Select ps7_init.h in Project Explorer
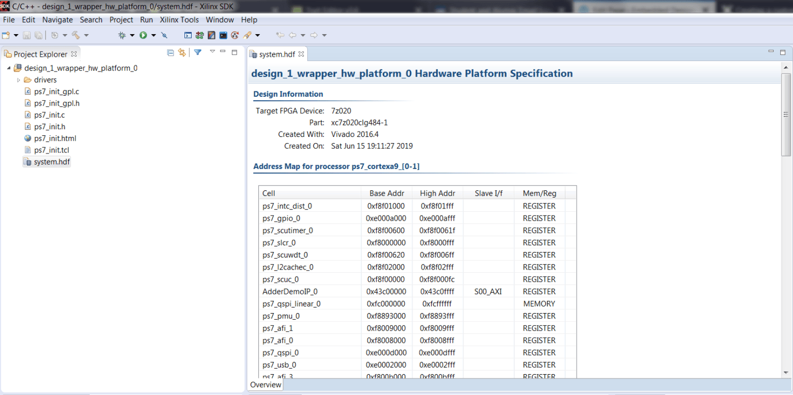This screenshot has height=395, width=793. tap(50, 127)
